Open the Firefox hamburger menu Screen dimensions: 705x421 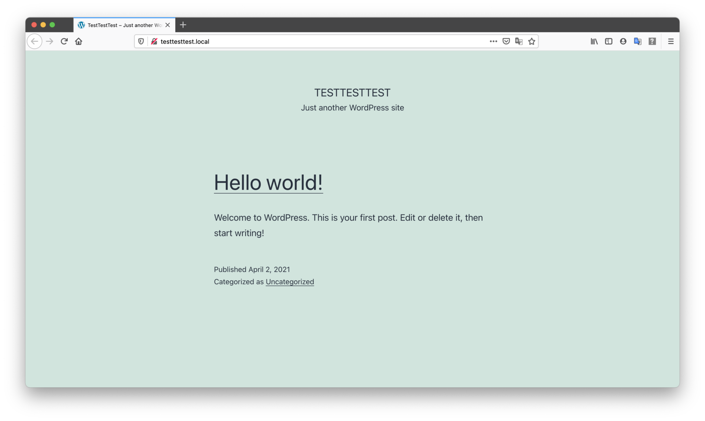(x=671, y=41)
